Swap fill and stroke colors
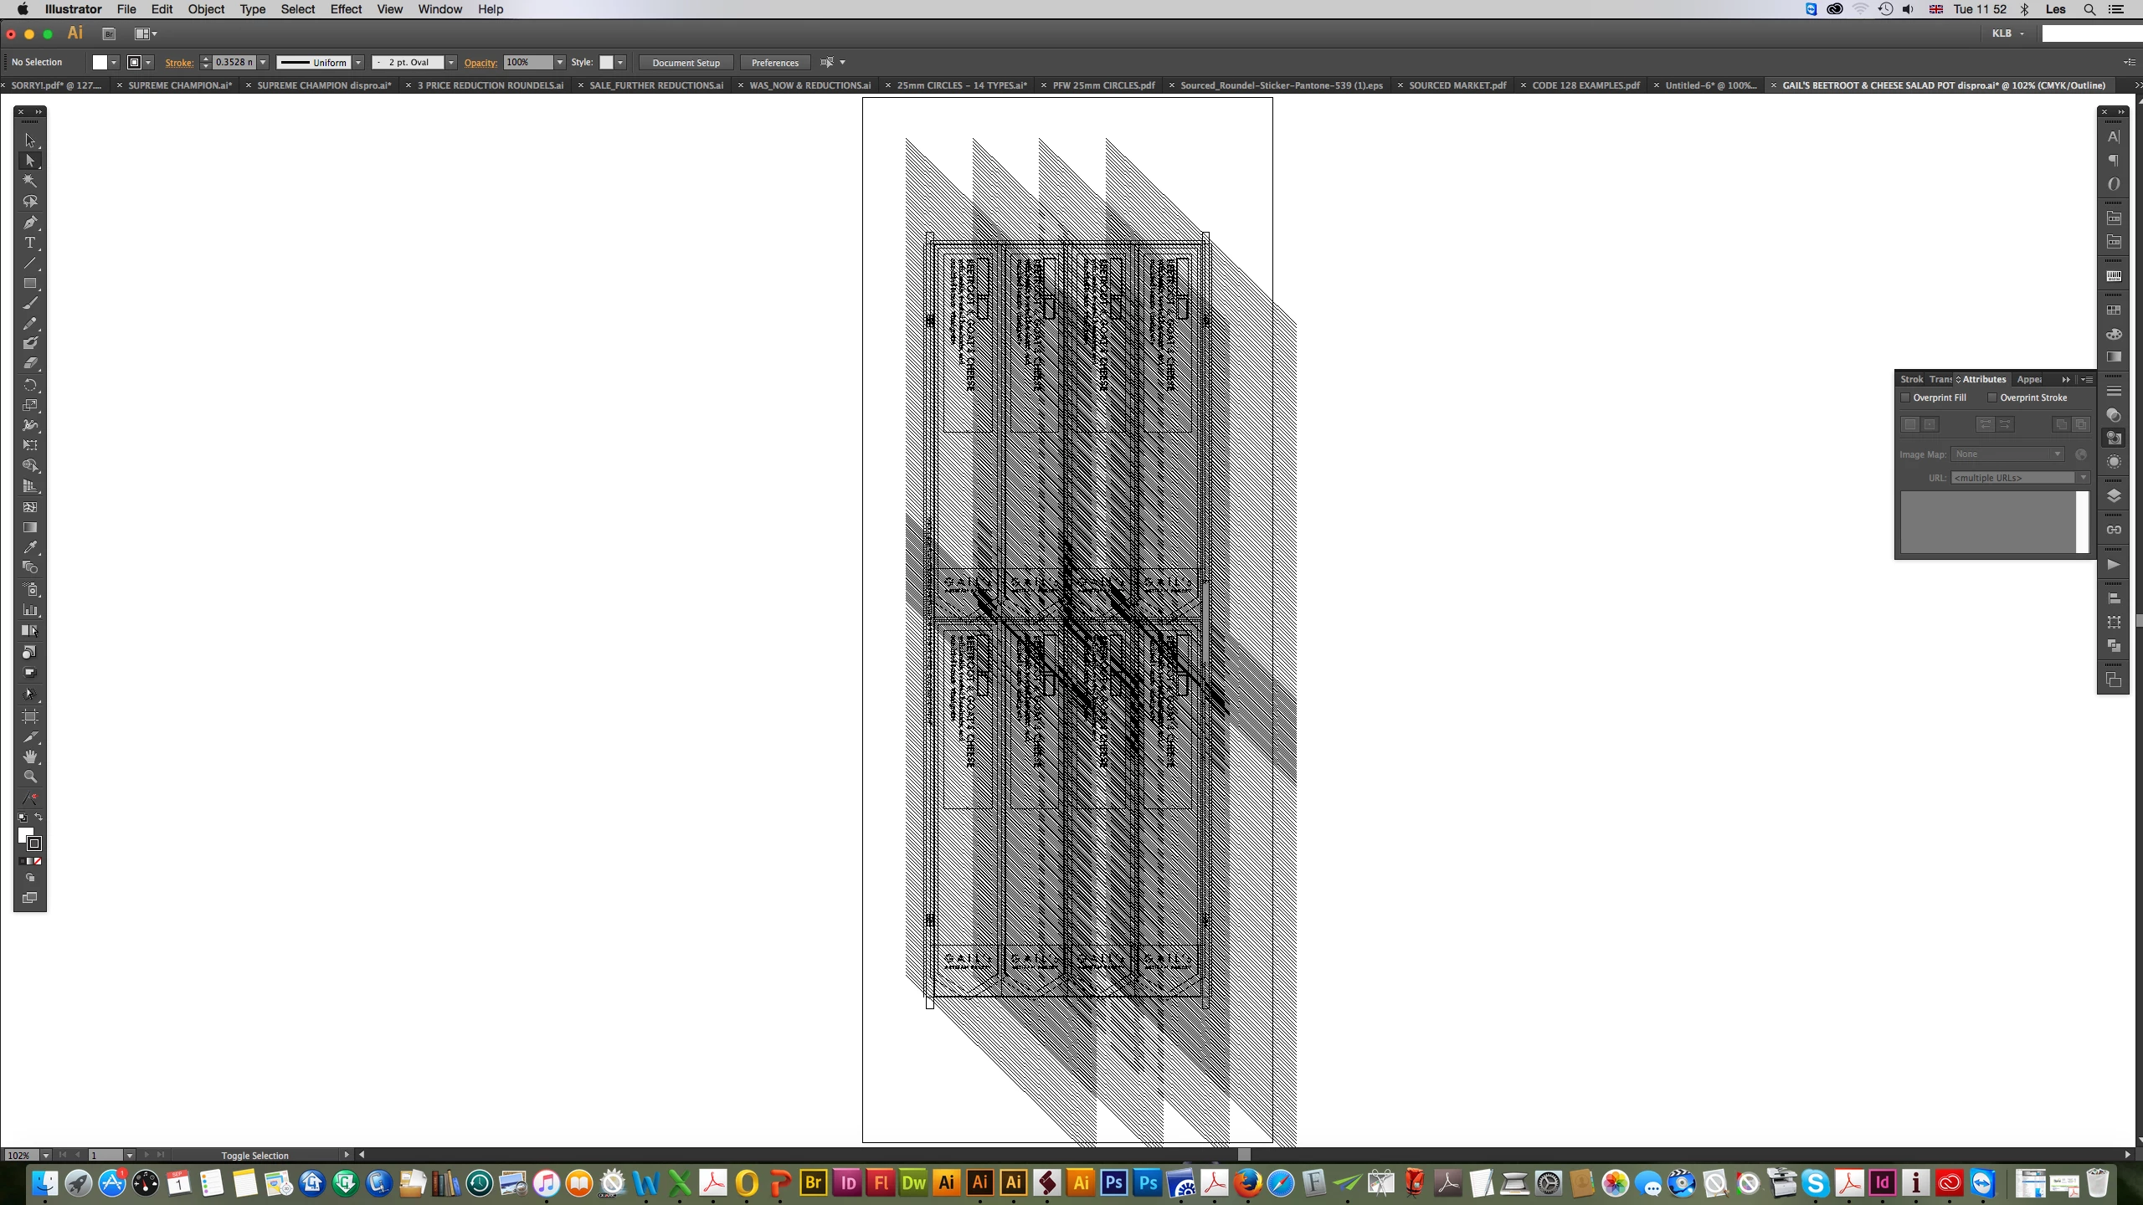This screenshot has width=2143, height=1205. pos(39,818)
